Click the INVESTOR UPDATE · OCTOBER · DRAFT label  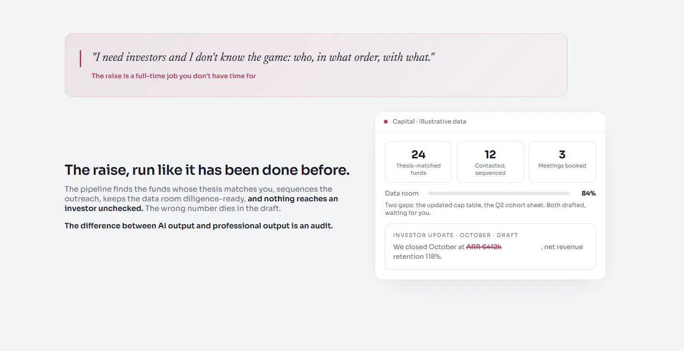pos(455,235)
